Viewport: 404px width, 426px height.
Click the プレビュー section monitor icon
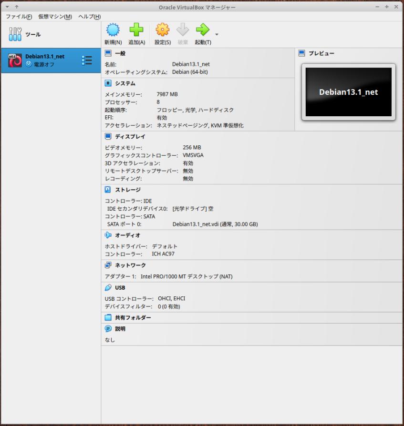point(301,53)
